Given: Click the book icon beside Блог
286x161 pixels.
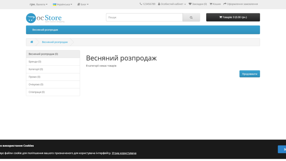Looking at the screenshot, I should 79,4.
